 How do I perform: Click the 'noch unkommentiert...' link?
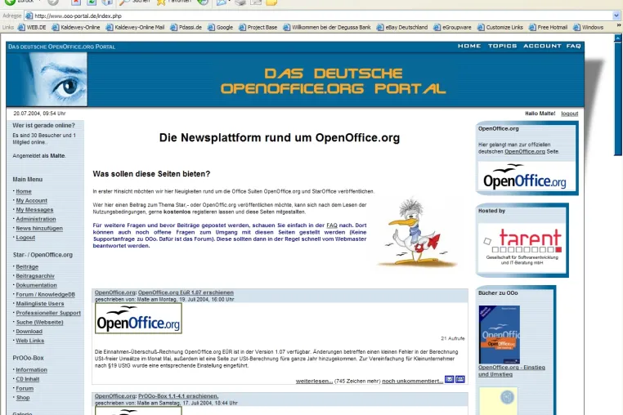coord(412,382)
